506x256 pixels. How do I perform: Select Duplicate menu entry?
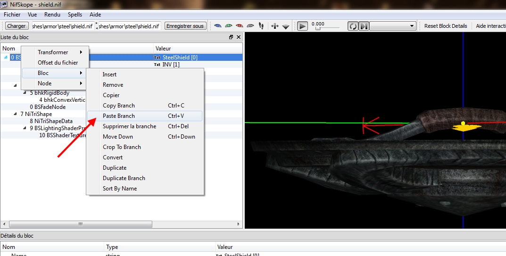pyautogui.click(x=145, y=167)
